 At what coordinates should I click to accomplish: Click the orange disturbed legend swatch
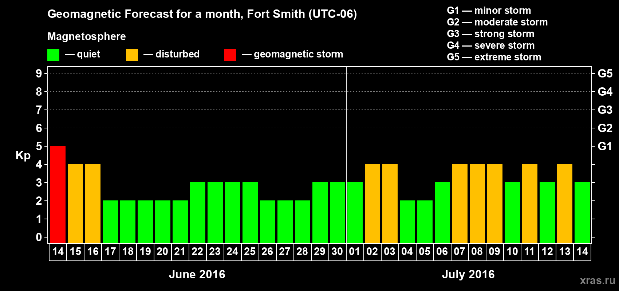(132, 55)
